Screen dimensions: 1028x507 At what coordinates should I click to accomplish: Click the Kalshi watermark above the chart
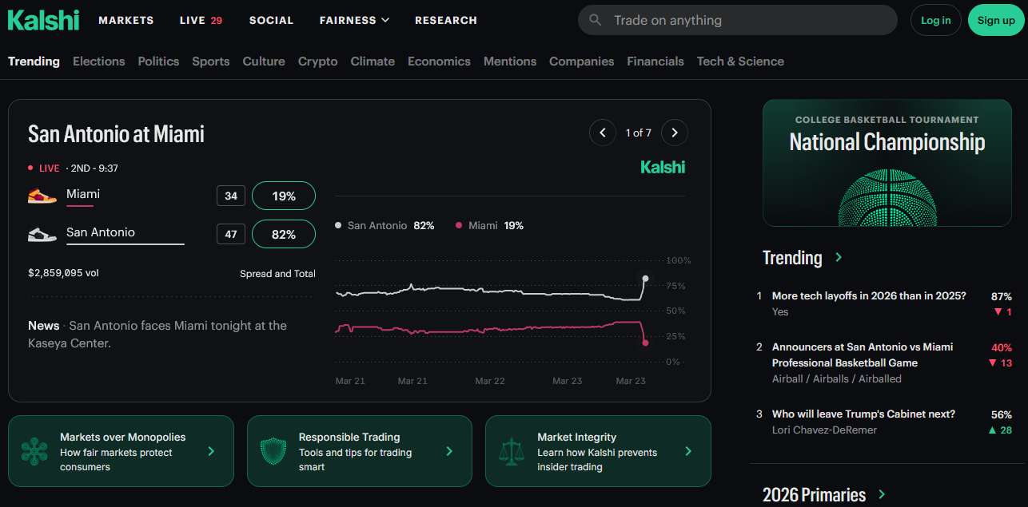[663, 167]
